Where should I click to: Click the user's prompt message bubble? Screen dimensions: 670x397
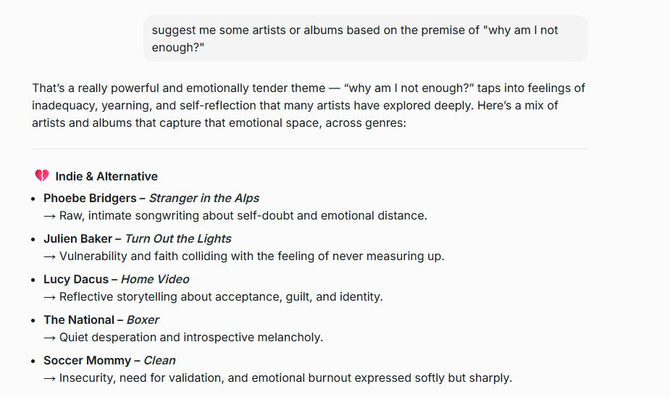point(365,38)
